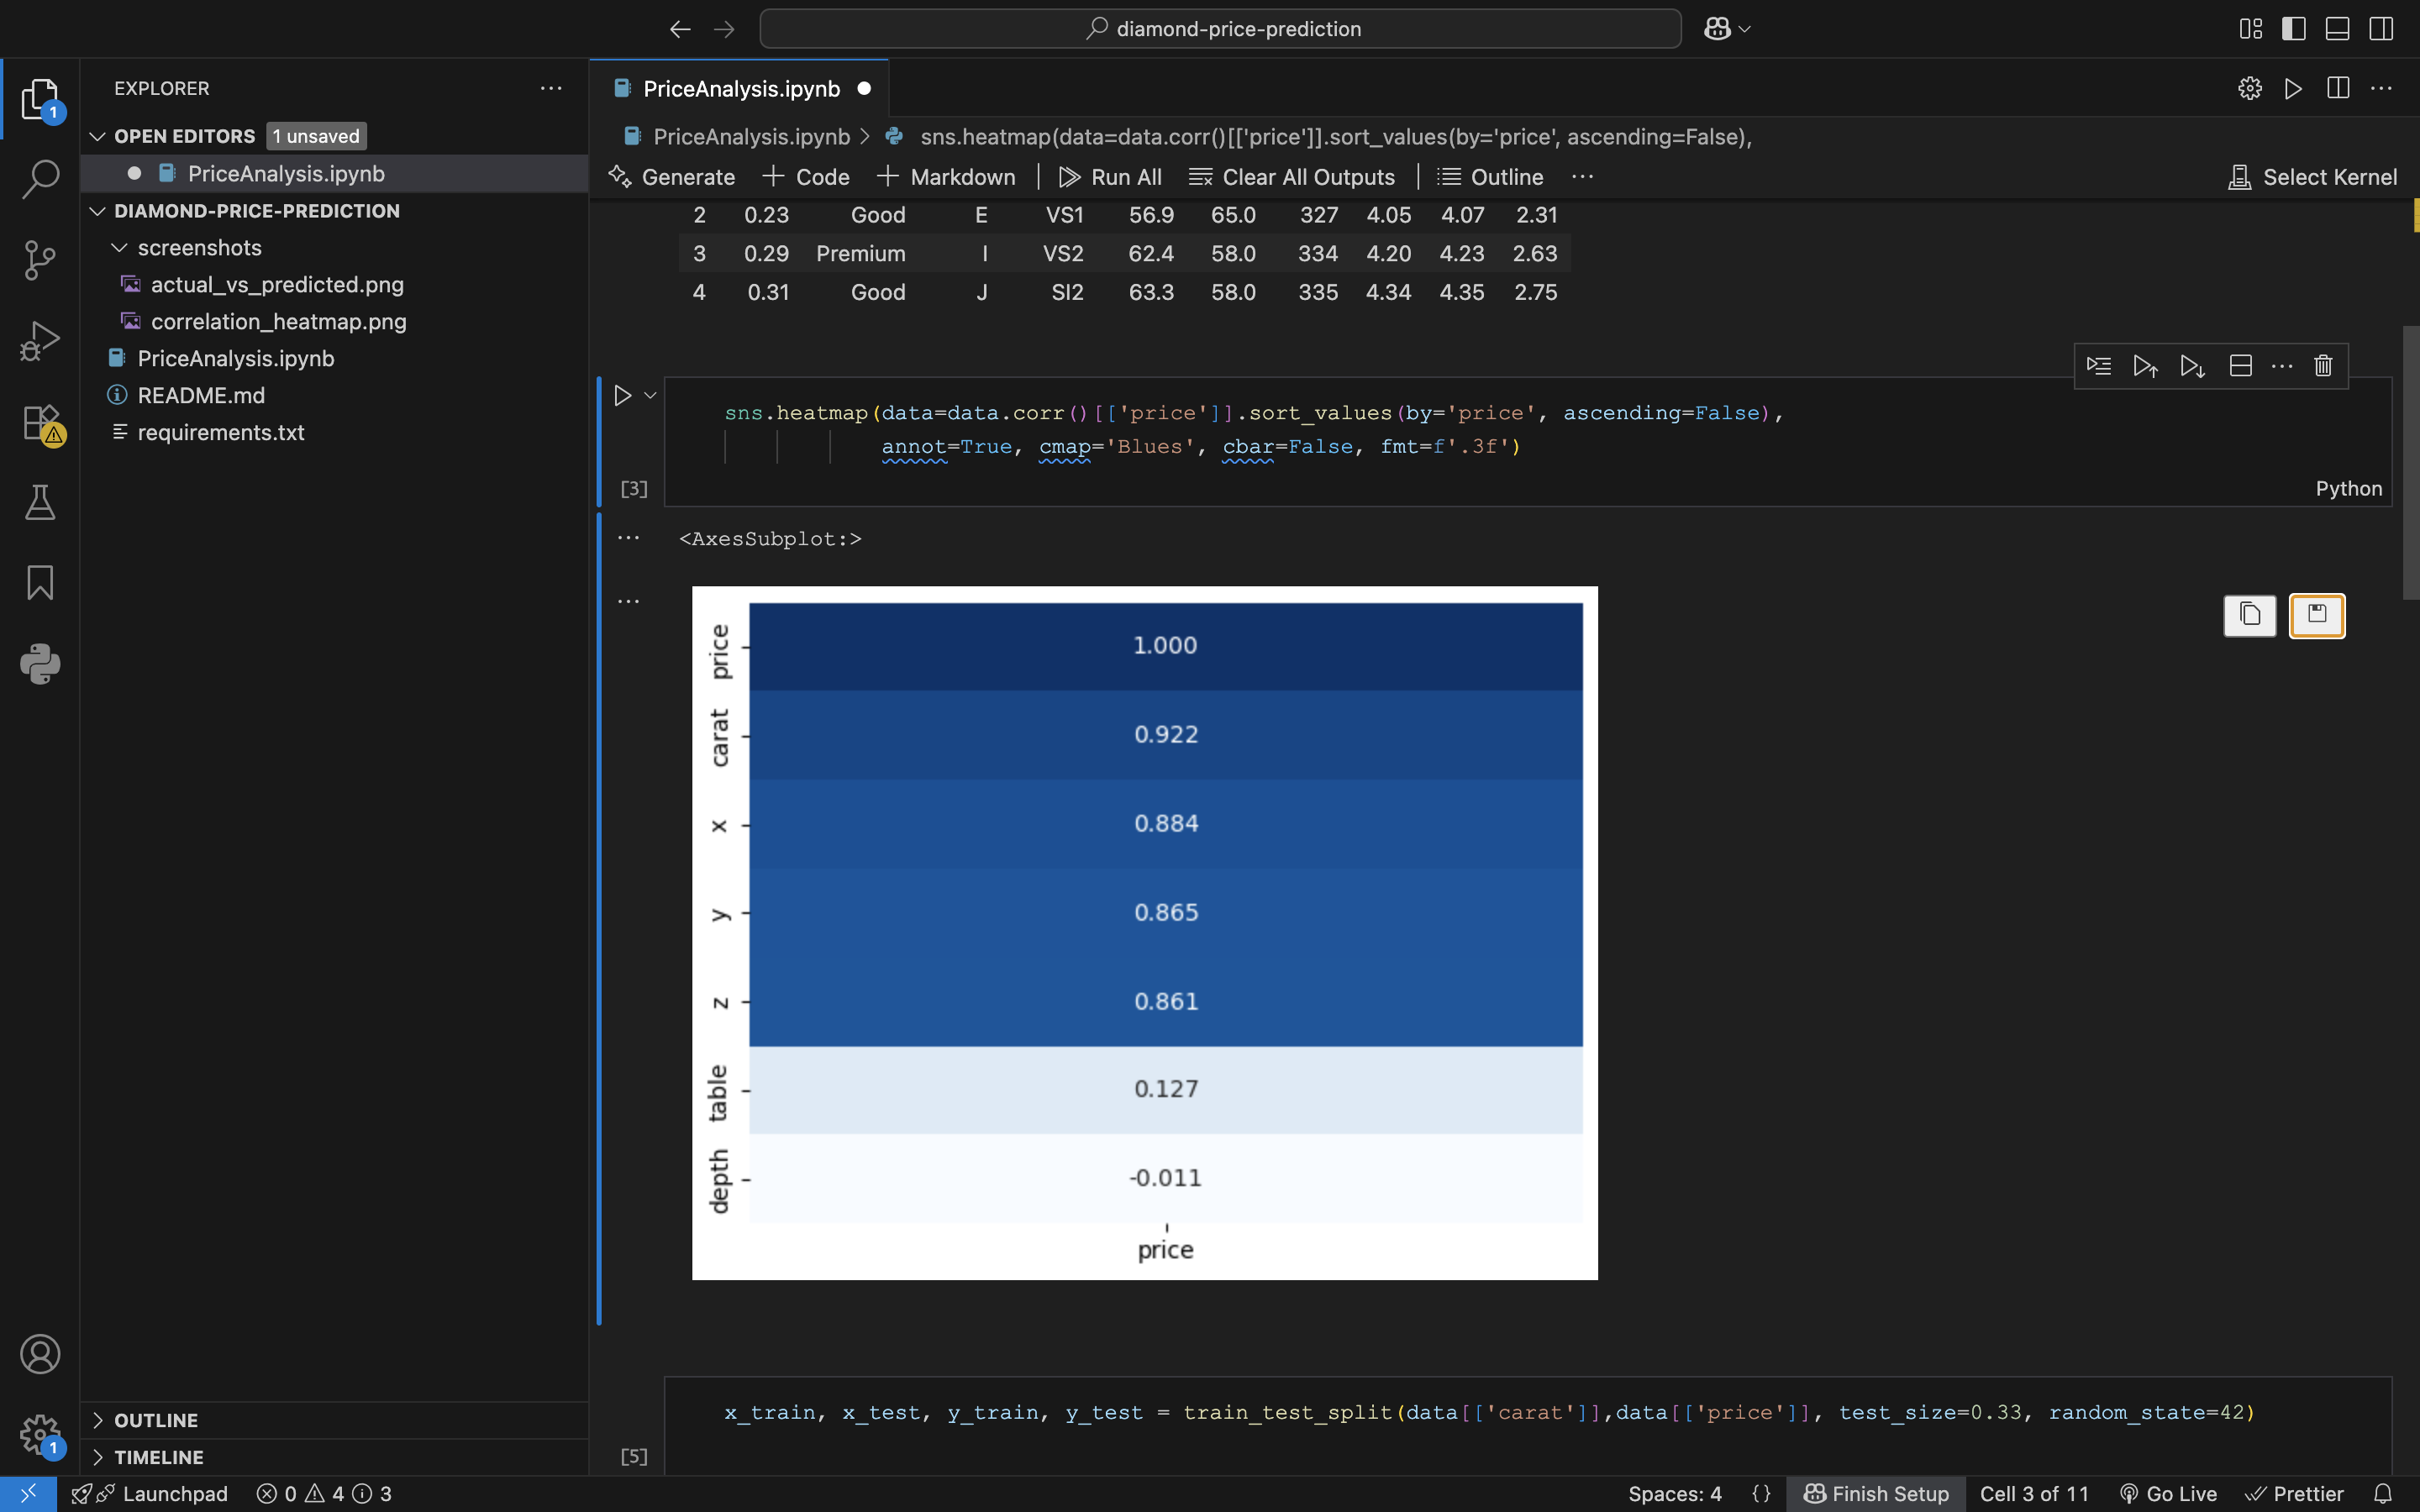
Task: Click Select Kernel
Action: tap(2312, 177)
